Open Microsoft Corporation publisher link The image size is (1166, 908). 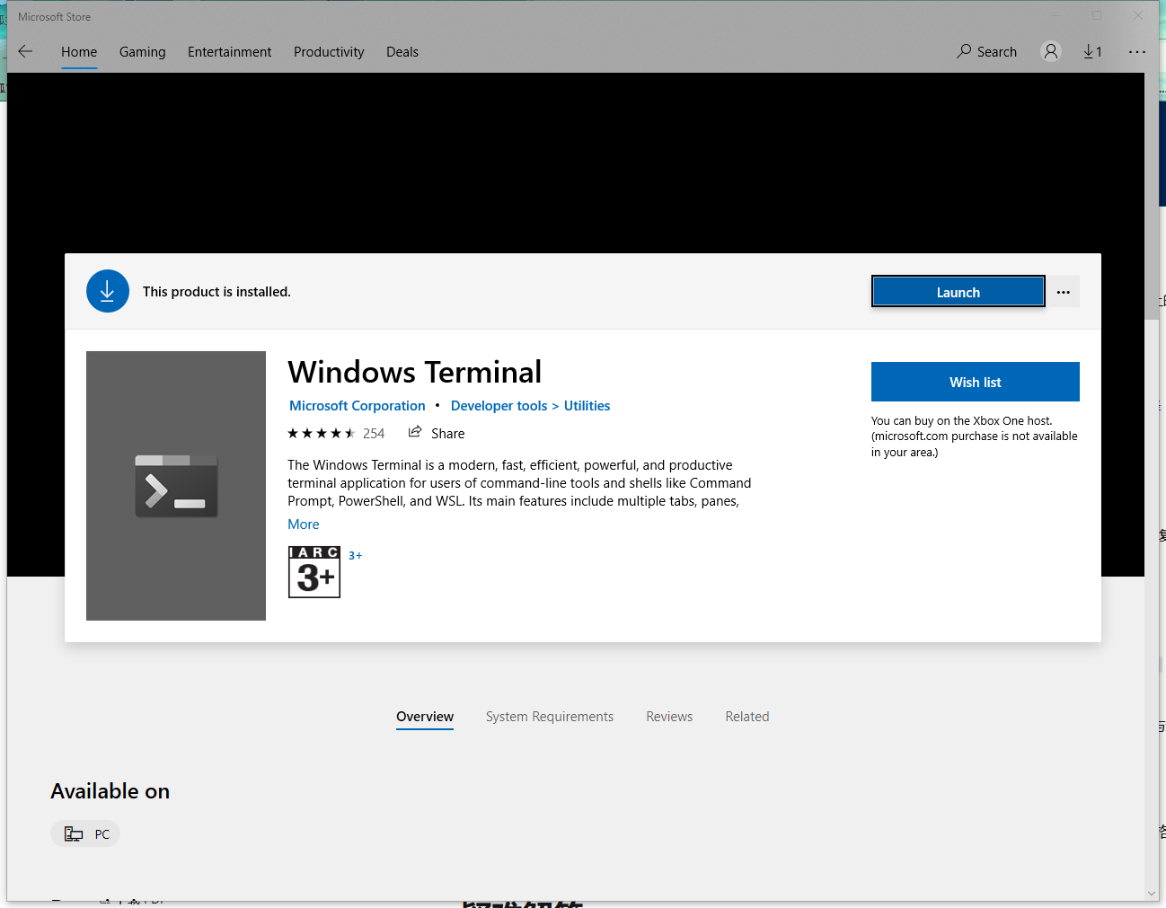click(358, 406)
